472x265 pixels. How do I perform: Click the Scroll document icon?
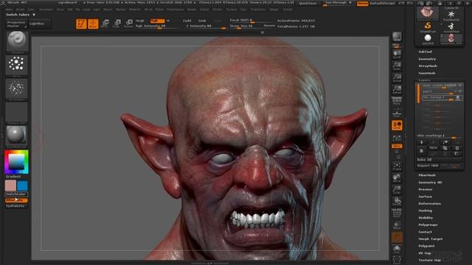pos(397,54)
